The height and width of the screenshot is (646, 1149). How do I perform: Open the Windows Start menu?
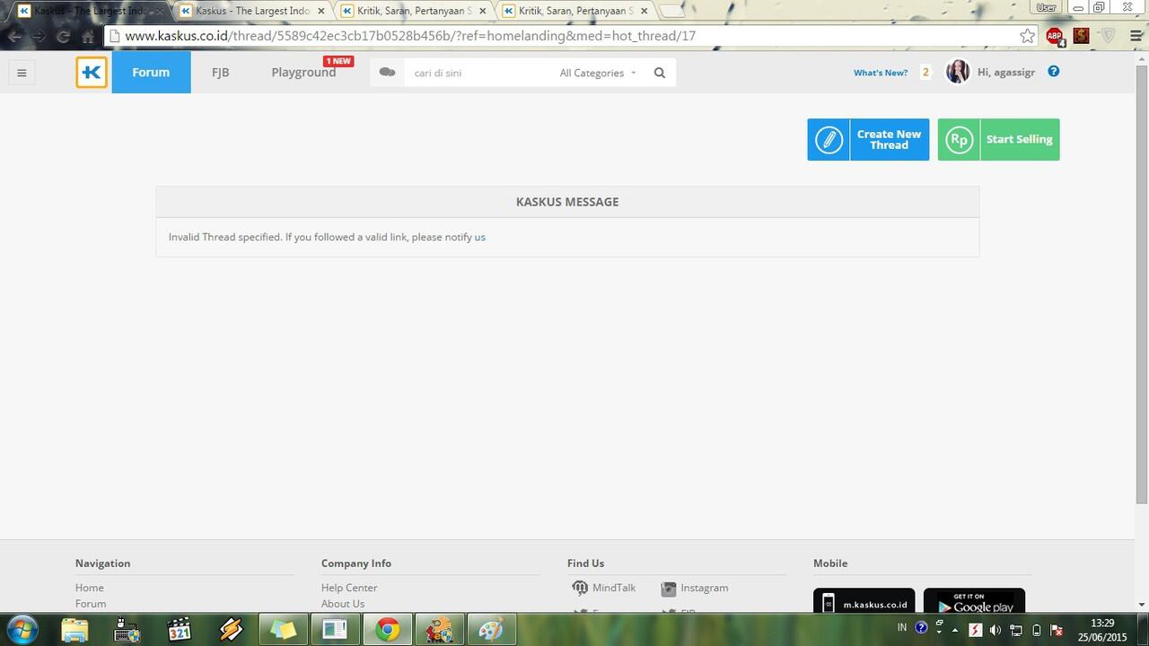[x=22, y=630]
